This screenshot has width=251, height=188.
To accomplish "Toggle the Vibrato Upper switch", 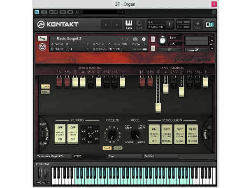I will coord(73,134).
